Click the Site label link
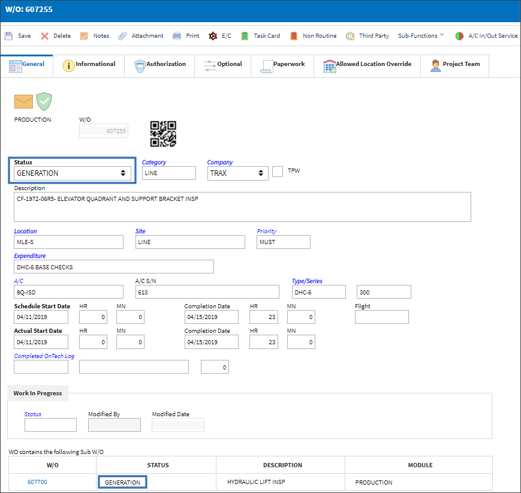 click(x=140, y=231)
